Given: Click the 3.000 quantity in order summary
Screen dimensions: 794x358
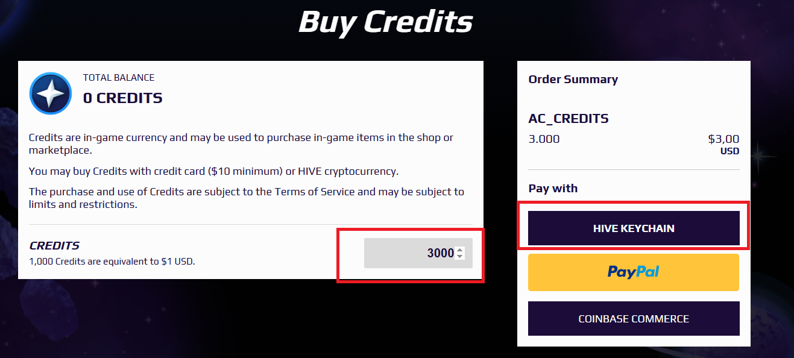Looking at the screenshot, I should click(x=544, y=139).
